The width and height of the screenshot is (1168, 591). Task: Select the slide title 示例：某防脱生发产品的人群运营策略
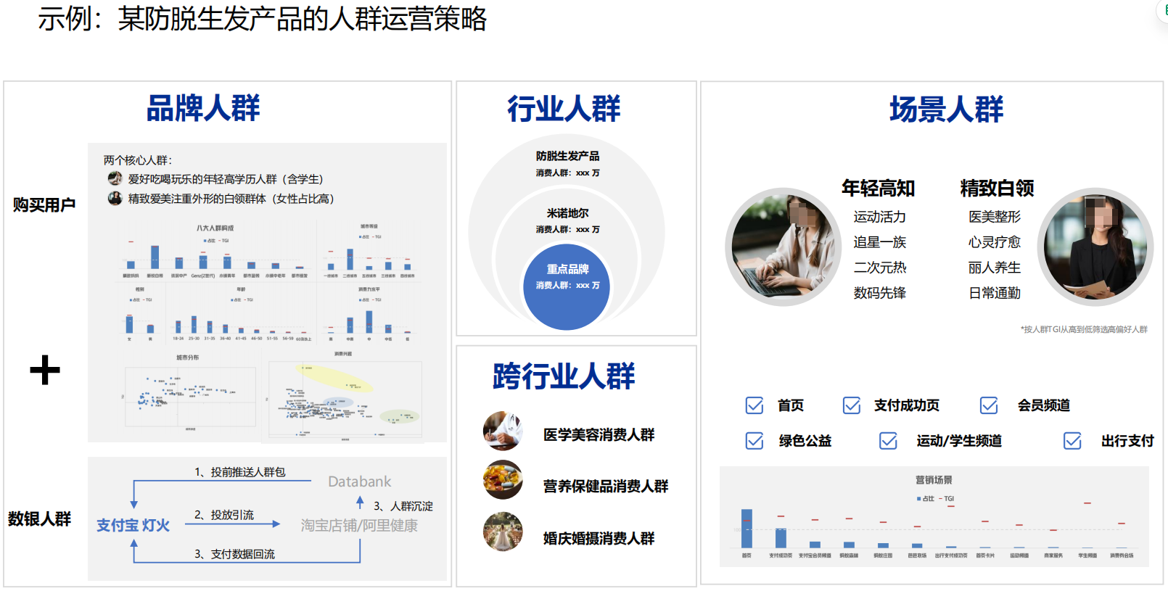[x=262, y=19]
